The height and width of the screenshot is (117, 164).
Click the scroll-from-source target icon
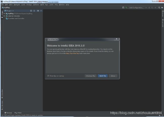(31, 11)
